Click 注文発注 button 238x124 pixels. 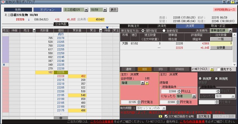[x=204, y=116]
